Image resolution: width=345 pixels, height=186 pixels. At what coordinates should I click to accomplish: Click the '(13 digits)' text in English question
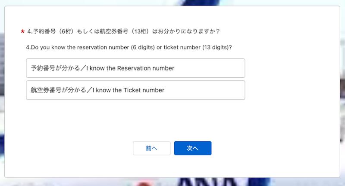point(217,47)
